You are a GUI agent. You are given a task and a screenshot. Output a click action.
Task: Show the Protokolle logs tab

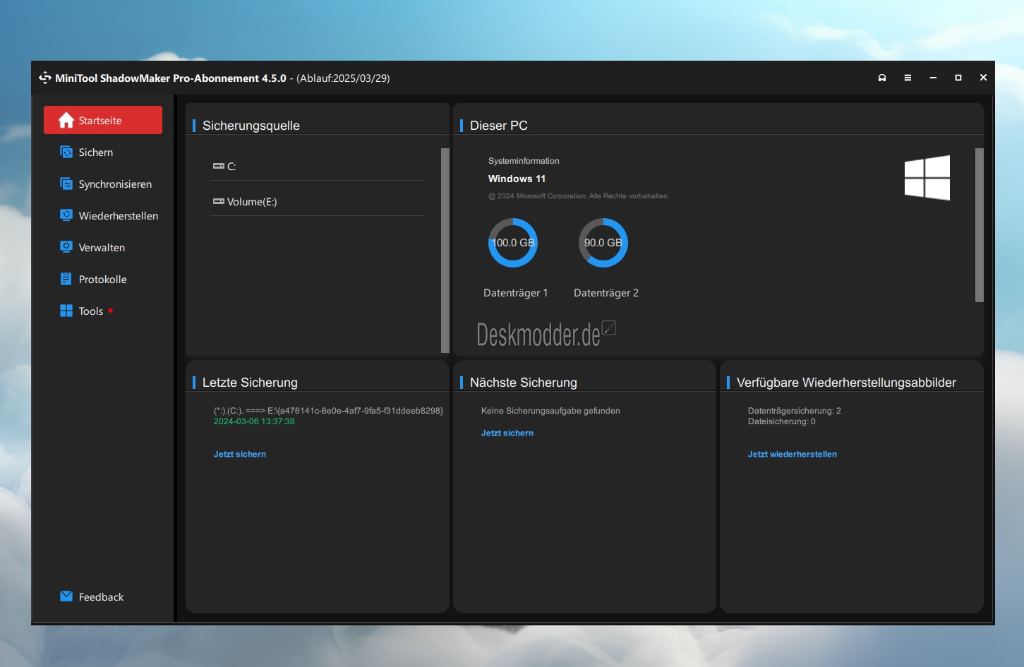tap(103, 280)
